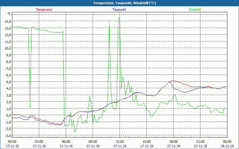Click the 6,0 y-axis value
The width and height of the screenshot is (239, 149).
(x=9, y=75)
